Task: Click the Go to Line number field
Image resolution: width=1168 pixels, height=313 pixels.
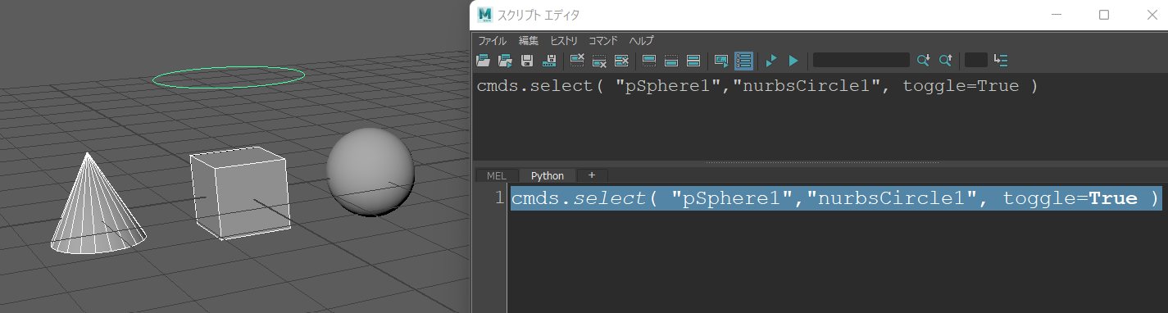Action: point(975,60)
